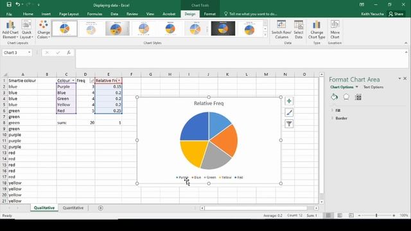Open the Colour column filter dropdown
The width and height of the screenshot is (411, 231).
point(73,80)
